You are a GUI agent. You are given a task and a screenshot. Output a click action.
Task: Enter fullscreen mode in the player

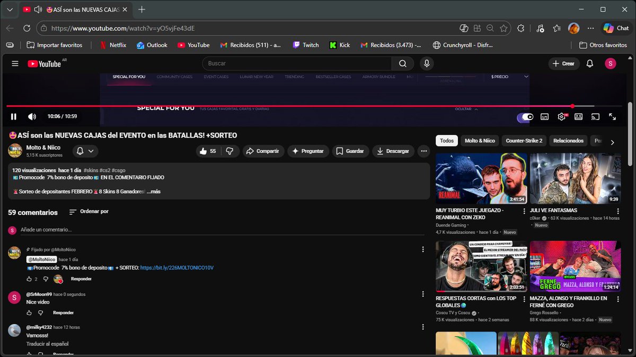[x=612, y=116]
